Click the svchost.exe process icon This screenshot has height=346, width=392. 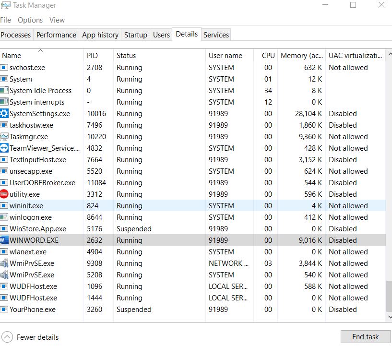pos(4,68)
